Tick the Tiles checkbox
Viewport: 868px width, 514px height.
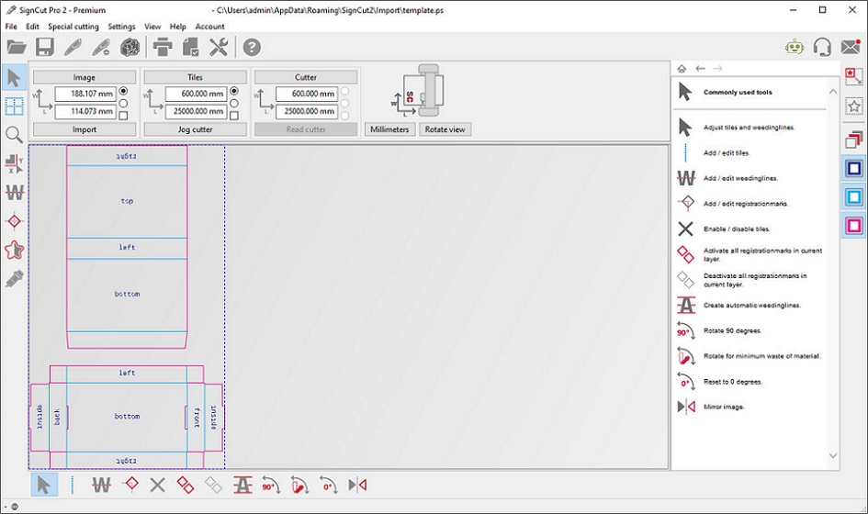[234, 116]
